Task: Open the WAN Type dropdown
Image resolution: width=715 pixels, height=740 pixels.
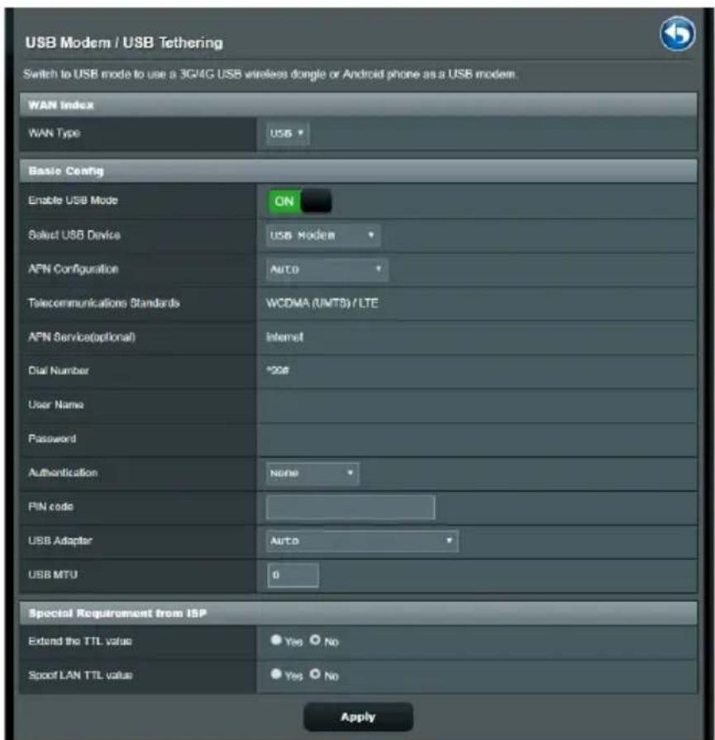Action: [287, 134]
